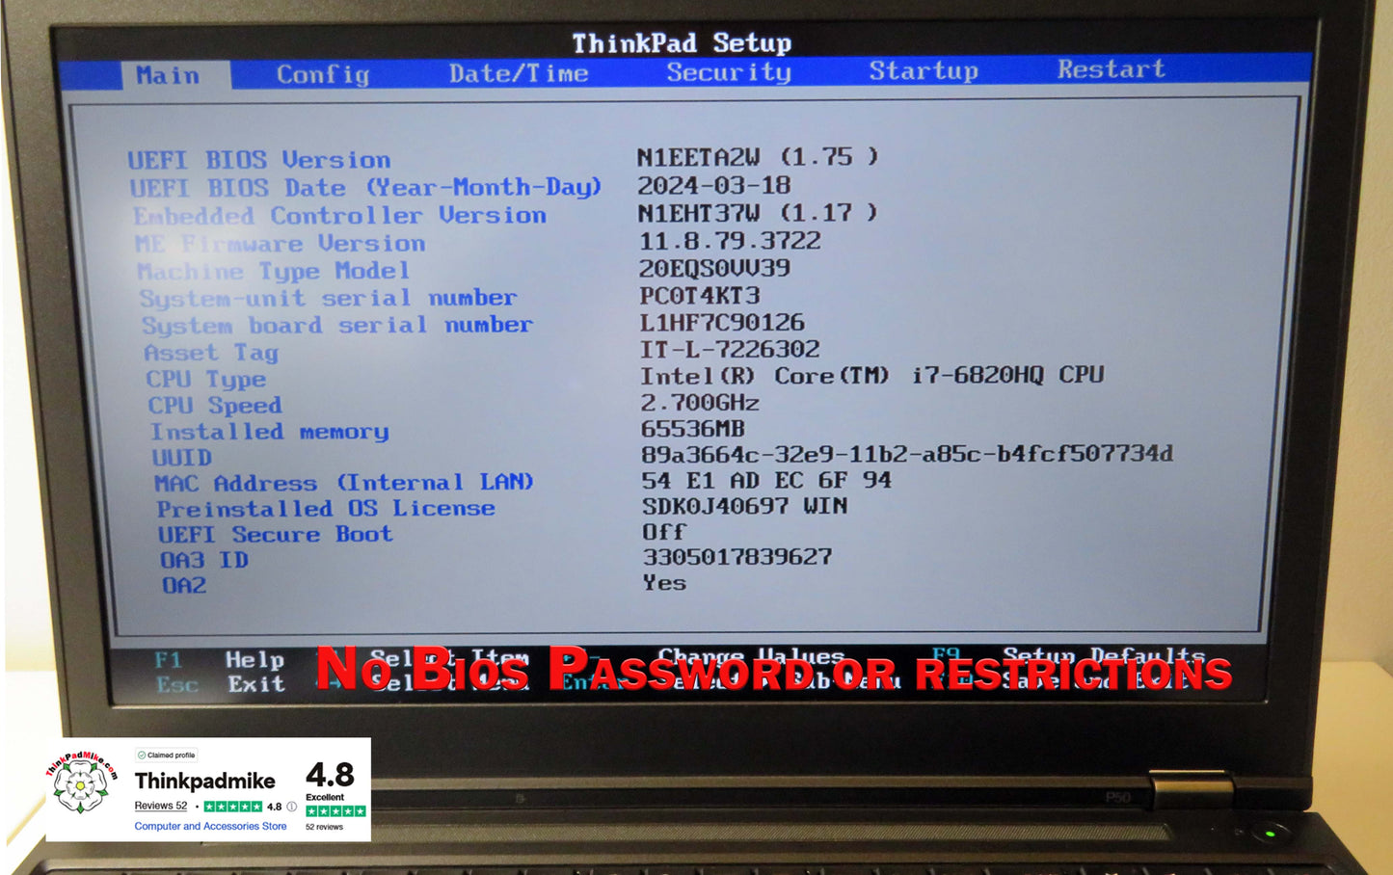Click controller version N1EHT37W (1.17)
The width and height of the screenshot is (1393, 875).
(x=758, y=213)
